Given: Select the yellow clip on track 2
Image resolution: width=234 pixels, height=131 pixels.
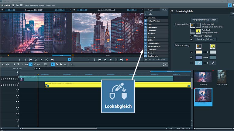Looking at the screenshot, I should pyautogui.click(x=118, y=85).
